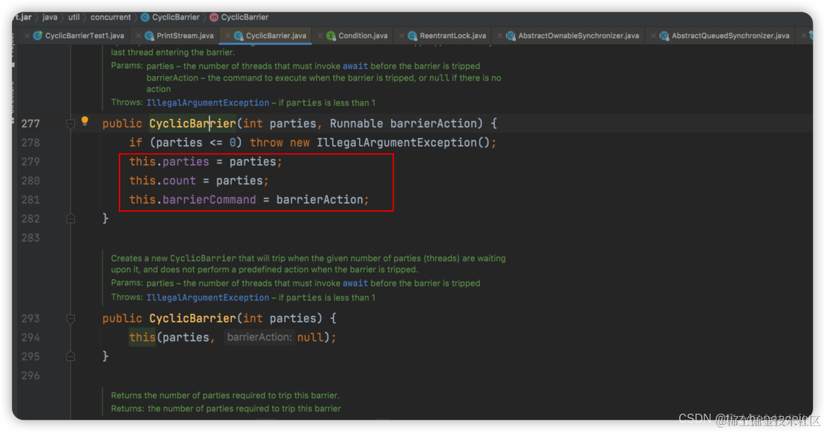Follow the 'await' link in second Params doc
This screenshot has height=432, width=825.
coord(355,284)
